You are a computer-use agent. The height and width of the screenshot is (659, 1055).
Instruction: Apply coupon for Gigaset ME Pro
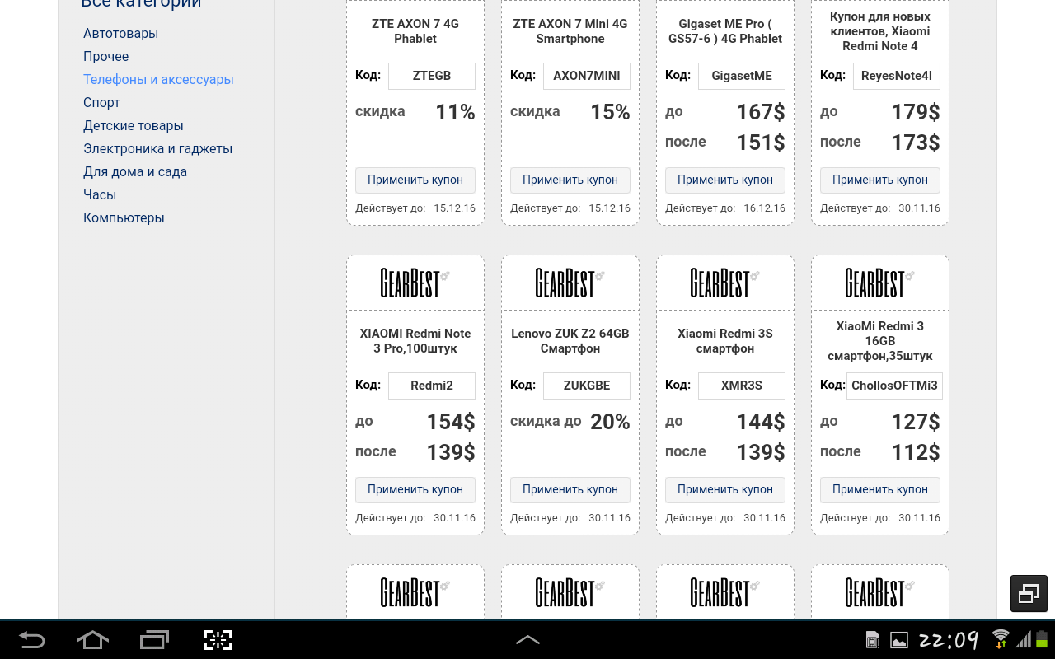pos(725,180)
